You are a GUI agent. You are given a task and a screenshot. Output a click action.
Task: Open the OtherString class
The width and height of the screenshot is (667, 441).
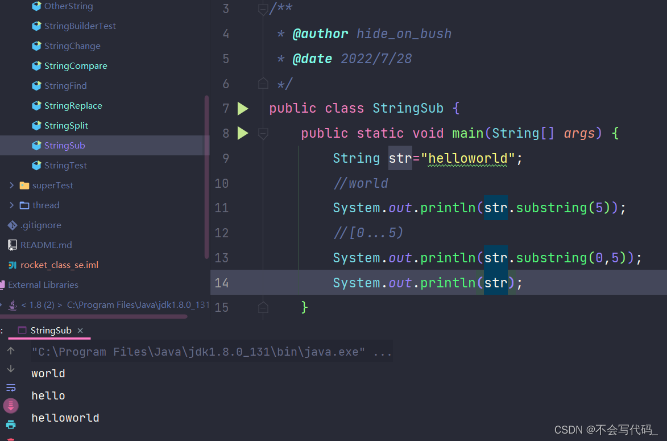coord(68,6)
